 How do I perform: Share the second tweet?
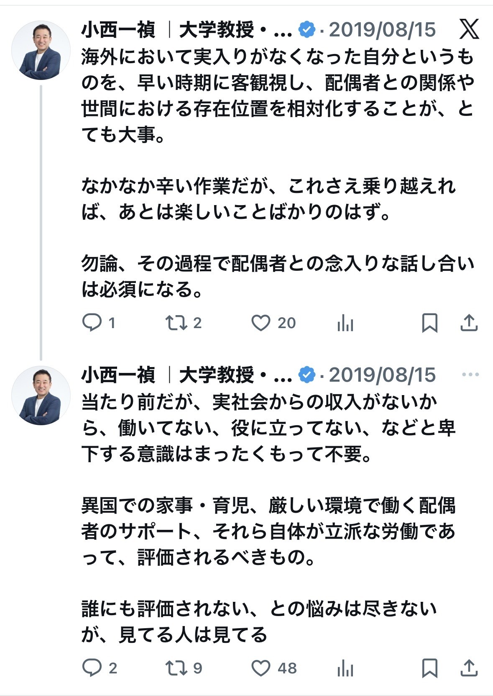coord(469,668)
